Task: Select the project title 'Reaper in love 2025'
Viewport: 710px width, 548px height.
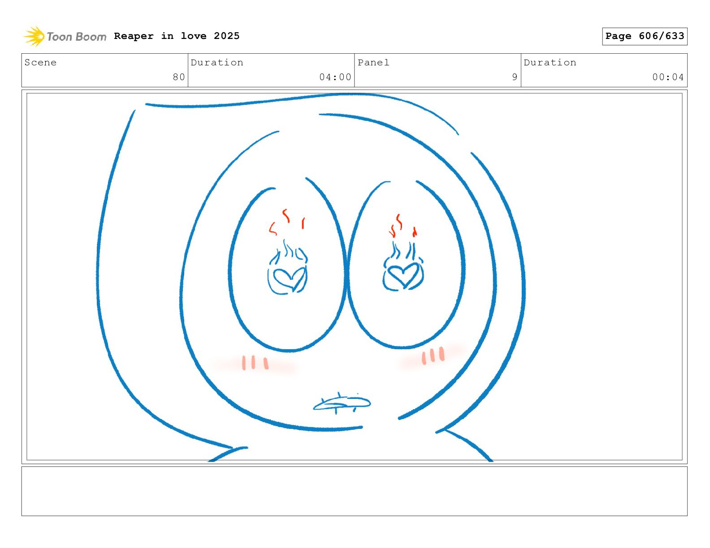Action: click(x=177, y=36)
